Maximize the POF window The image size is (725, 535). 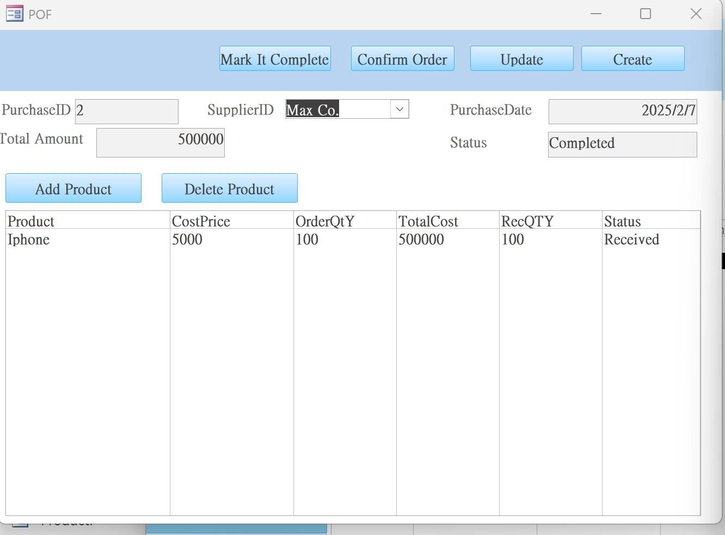point(646,14)
